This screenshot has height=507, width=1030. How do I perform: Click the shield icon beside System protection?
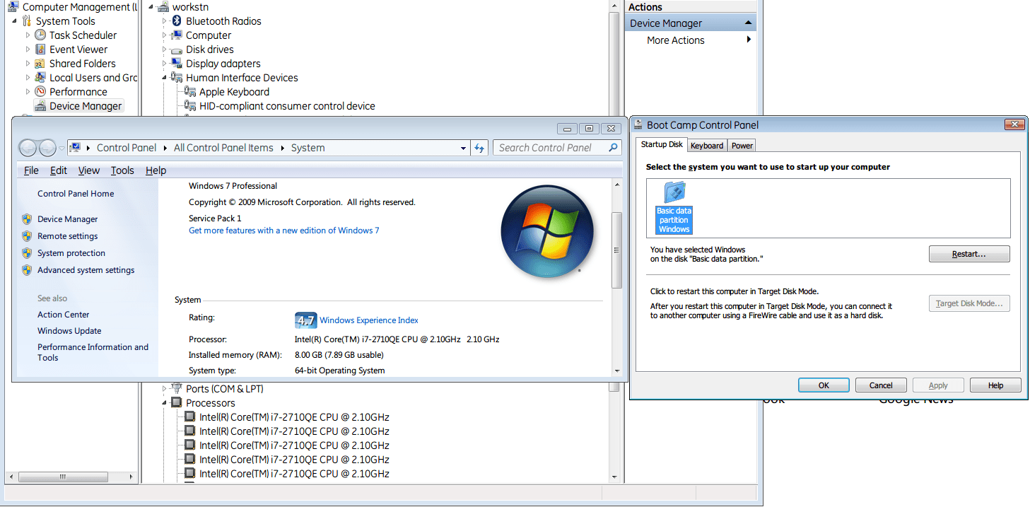(27, 253)
